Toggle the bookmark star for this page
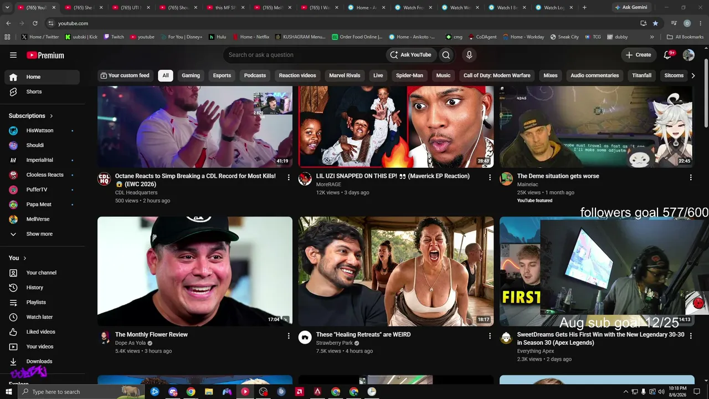 pyautogui.click(x=655, y=23)
